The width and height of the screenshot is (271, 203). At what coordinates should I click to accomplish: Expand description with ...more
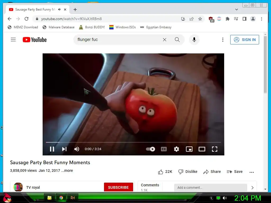(67, 170)
